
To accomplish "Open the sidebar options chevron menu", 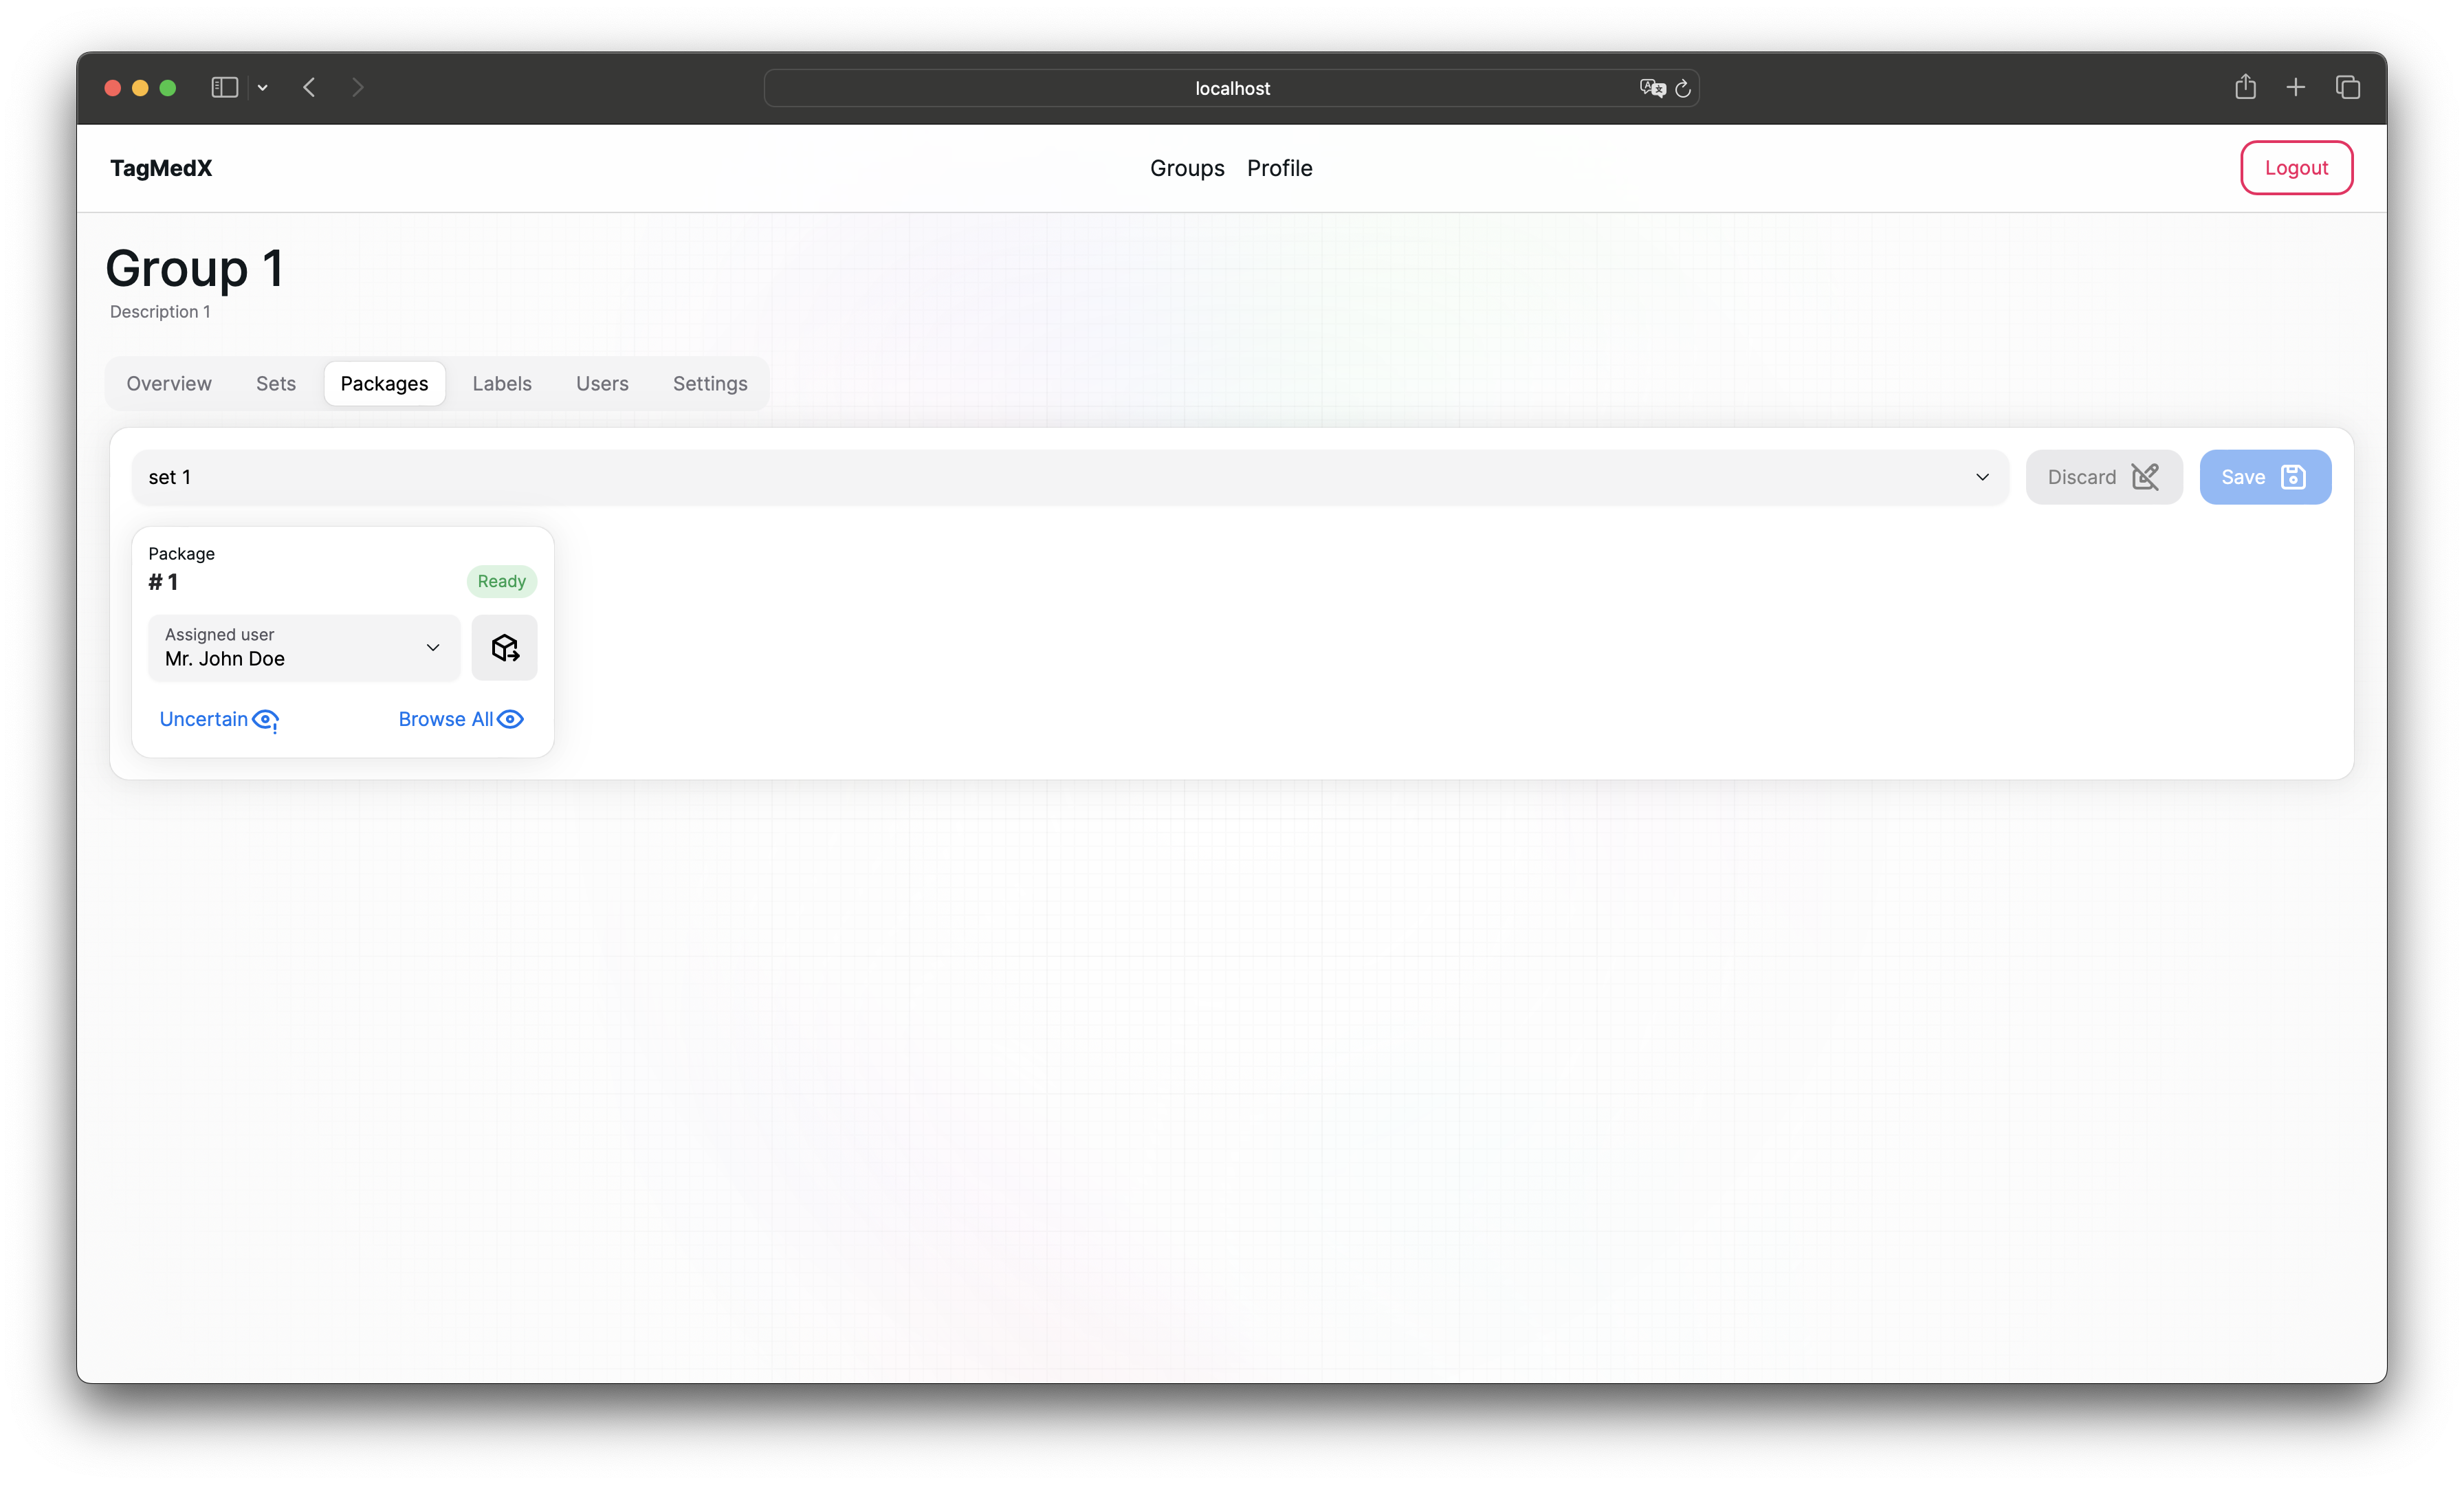I will coord(263,87).
